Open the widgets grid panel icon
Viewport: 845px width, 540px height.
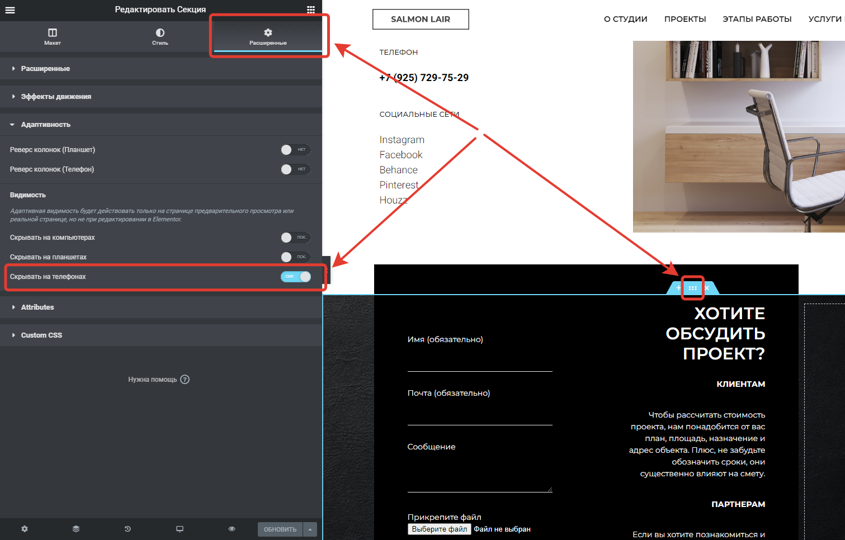point(311,10)
